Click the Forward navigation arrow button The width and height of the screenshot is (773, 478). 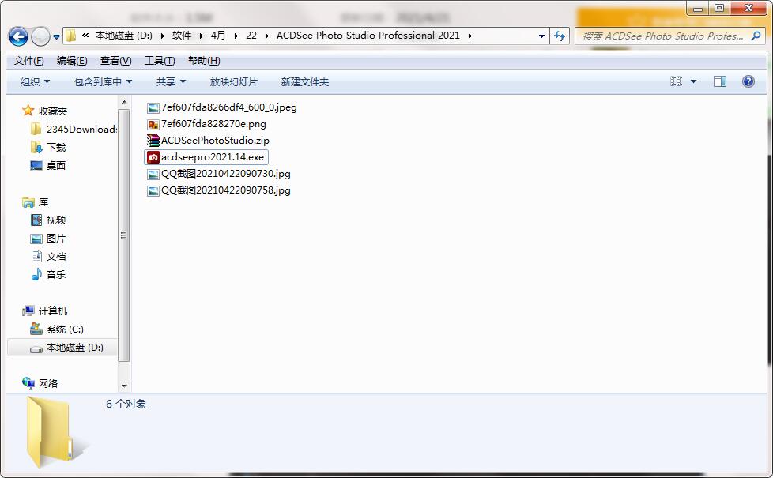[40, 36]
